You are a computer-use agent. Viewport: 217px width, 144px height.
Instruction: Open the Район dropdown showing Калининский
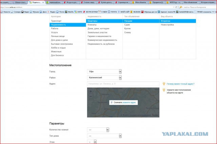point(104,78)
